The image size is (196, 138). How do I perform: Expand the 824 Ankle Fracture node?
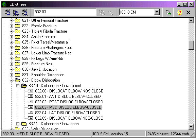tap(11, 37)
